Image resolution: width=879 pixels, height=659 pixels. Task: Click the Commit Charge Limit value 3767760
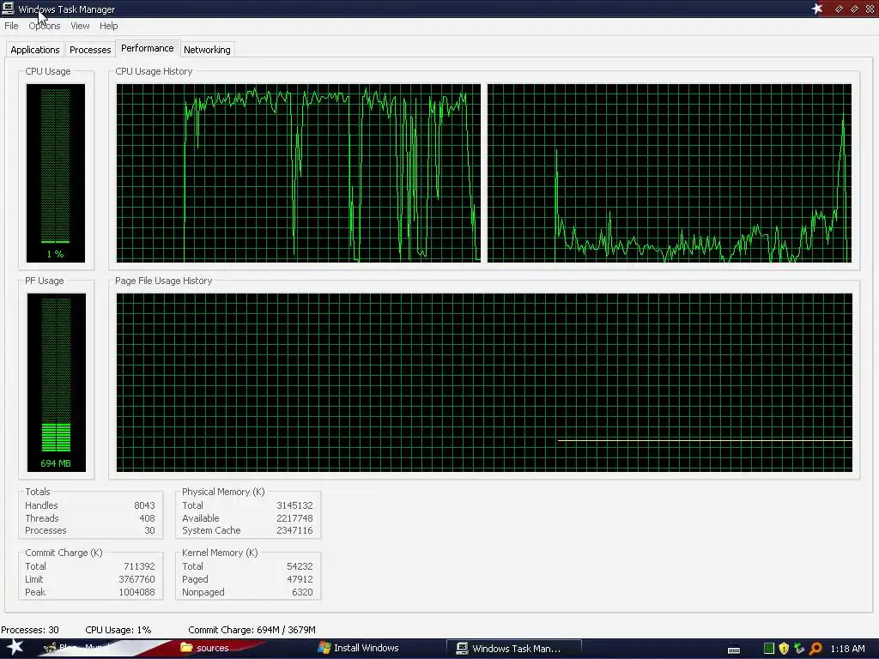pyautogui.click(x=136, y=579)
